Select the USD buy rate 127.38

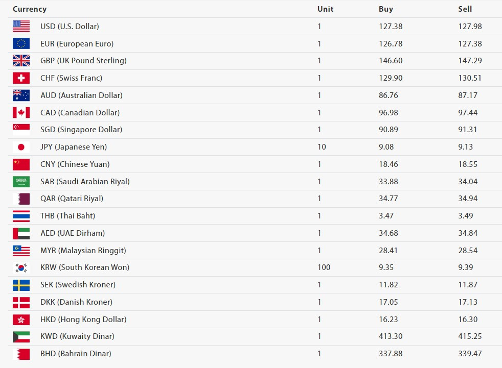click(x=391, y=26)
